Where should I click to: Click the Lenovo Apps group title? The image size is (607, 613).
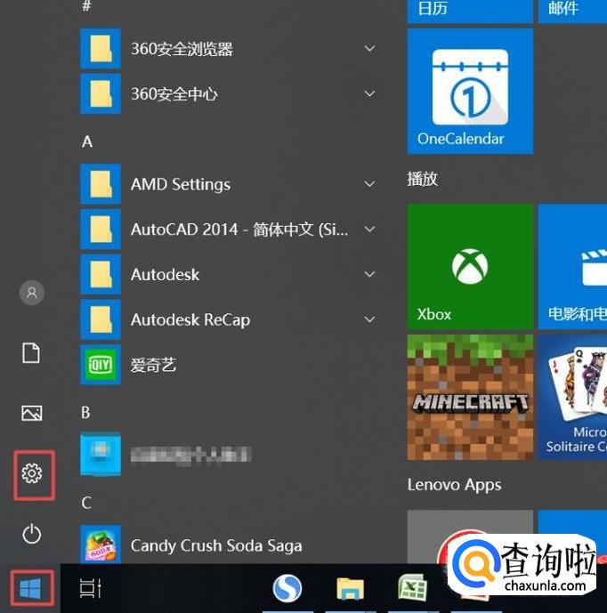(455, 485)
